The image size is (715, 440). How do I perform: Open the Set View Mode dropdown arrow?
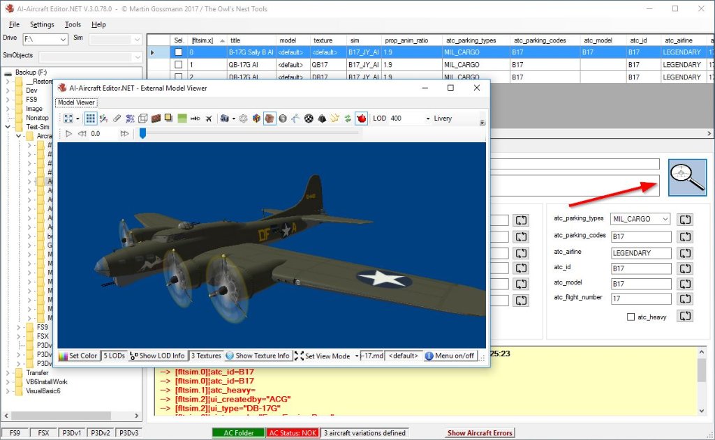[x=356, y=356]
